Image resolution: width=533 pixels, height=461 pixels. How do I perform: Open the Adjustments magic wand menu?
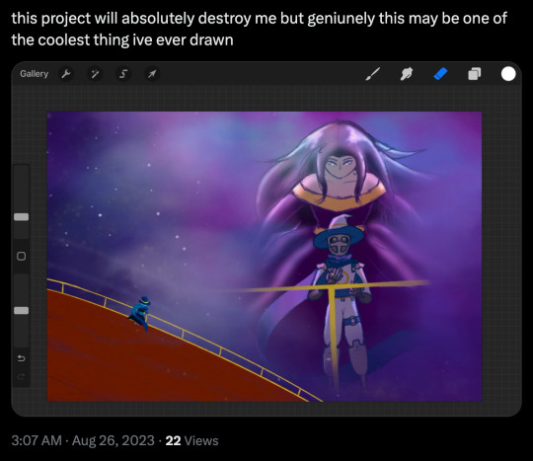95,74
